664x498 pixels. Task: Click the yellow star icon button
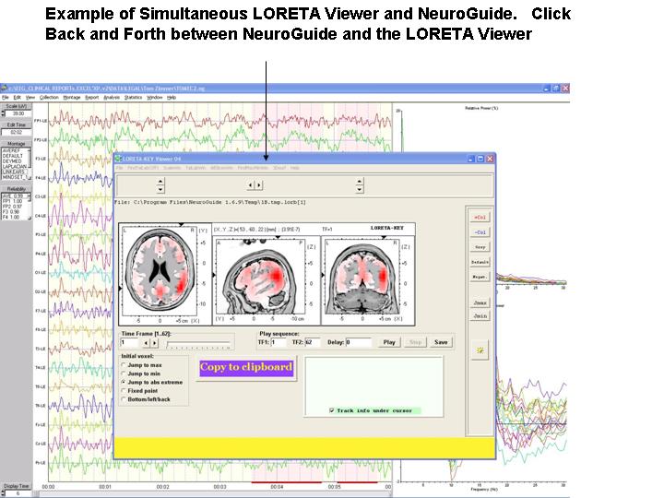480,350
